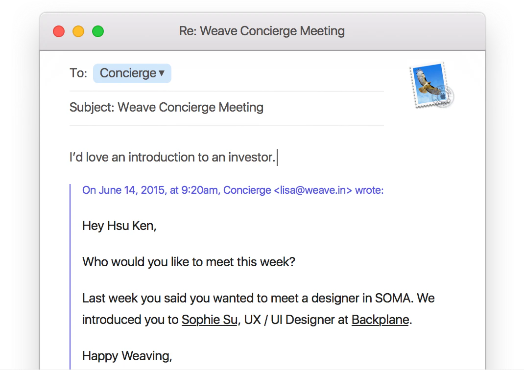
Task: Click the 'To:' field label
Action: tap(78, 73)
